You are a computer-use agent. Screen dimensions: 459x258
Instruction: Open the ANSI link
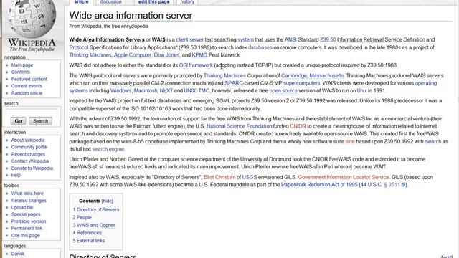(x=290, y=40)
